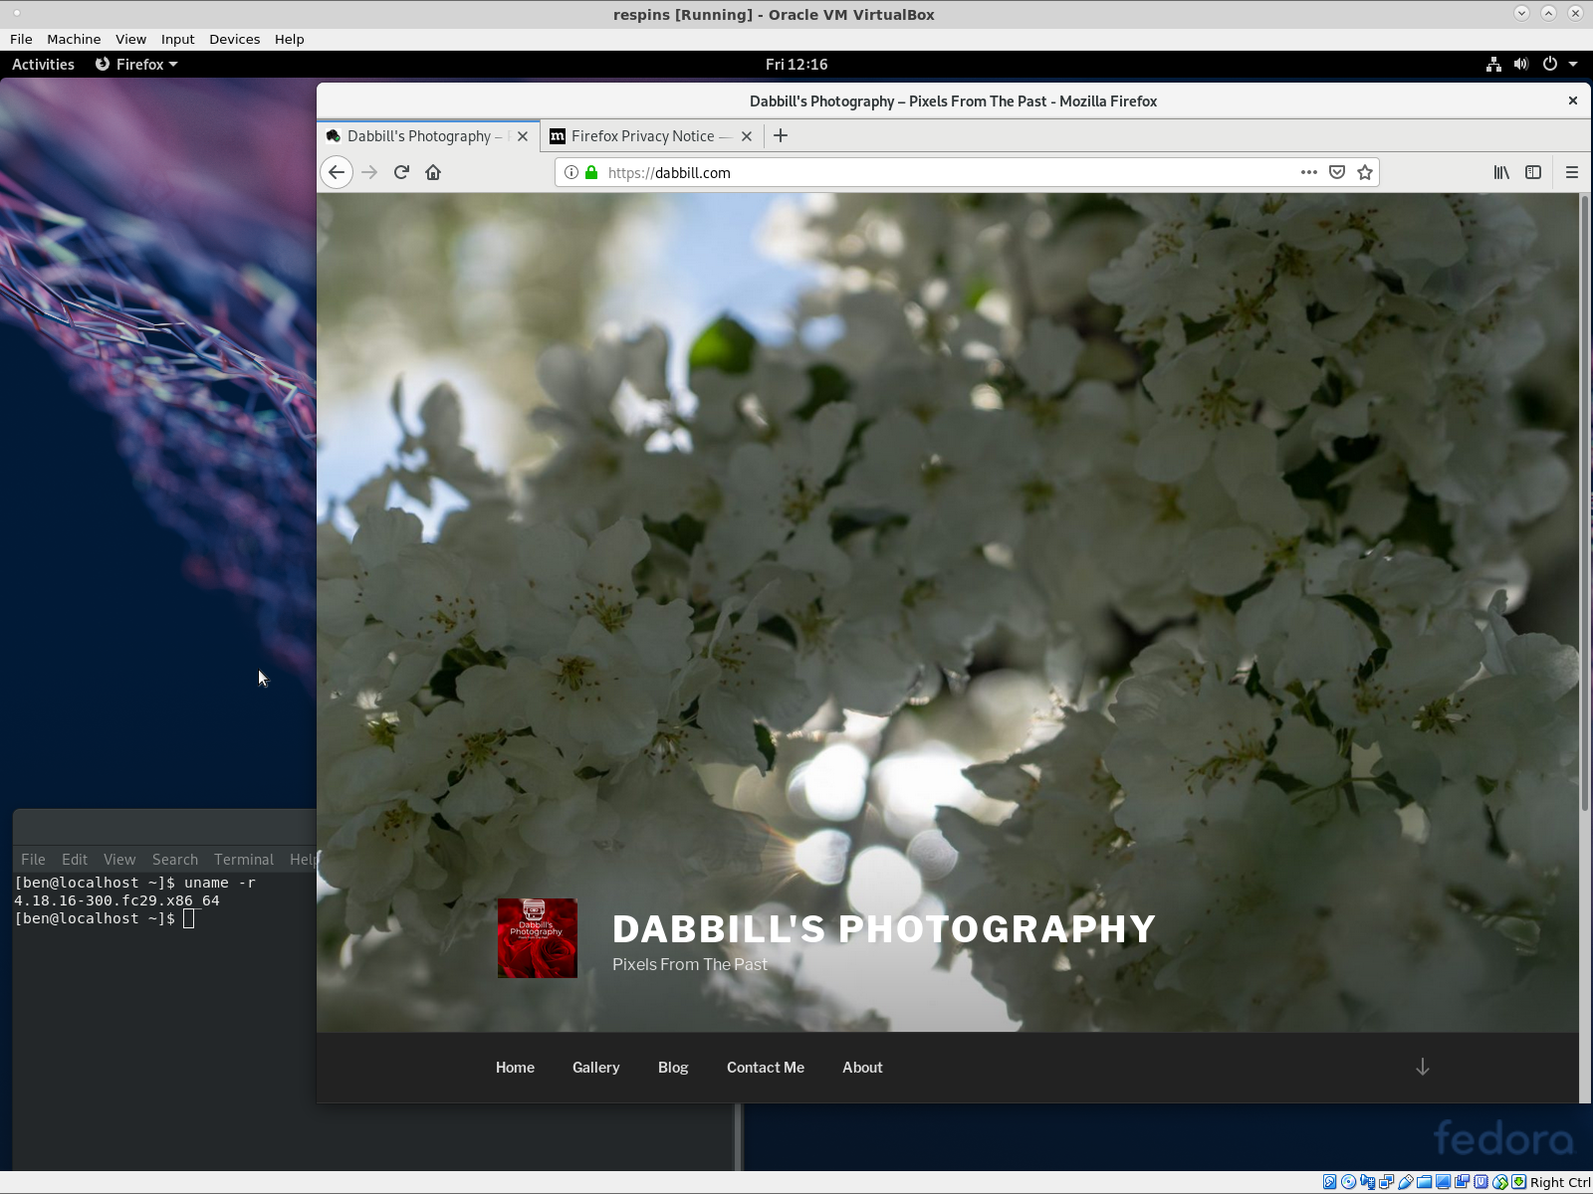Save page to Pocket icon
This screenshot has width=1593, height=1194.
[1337, 172]
